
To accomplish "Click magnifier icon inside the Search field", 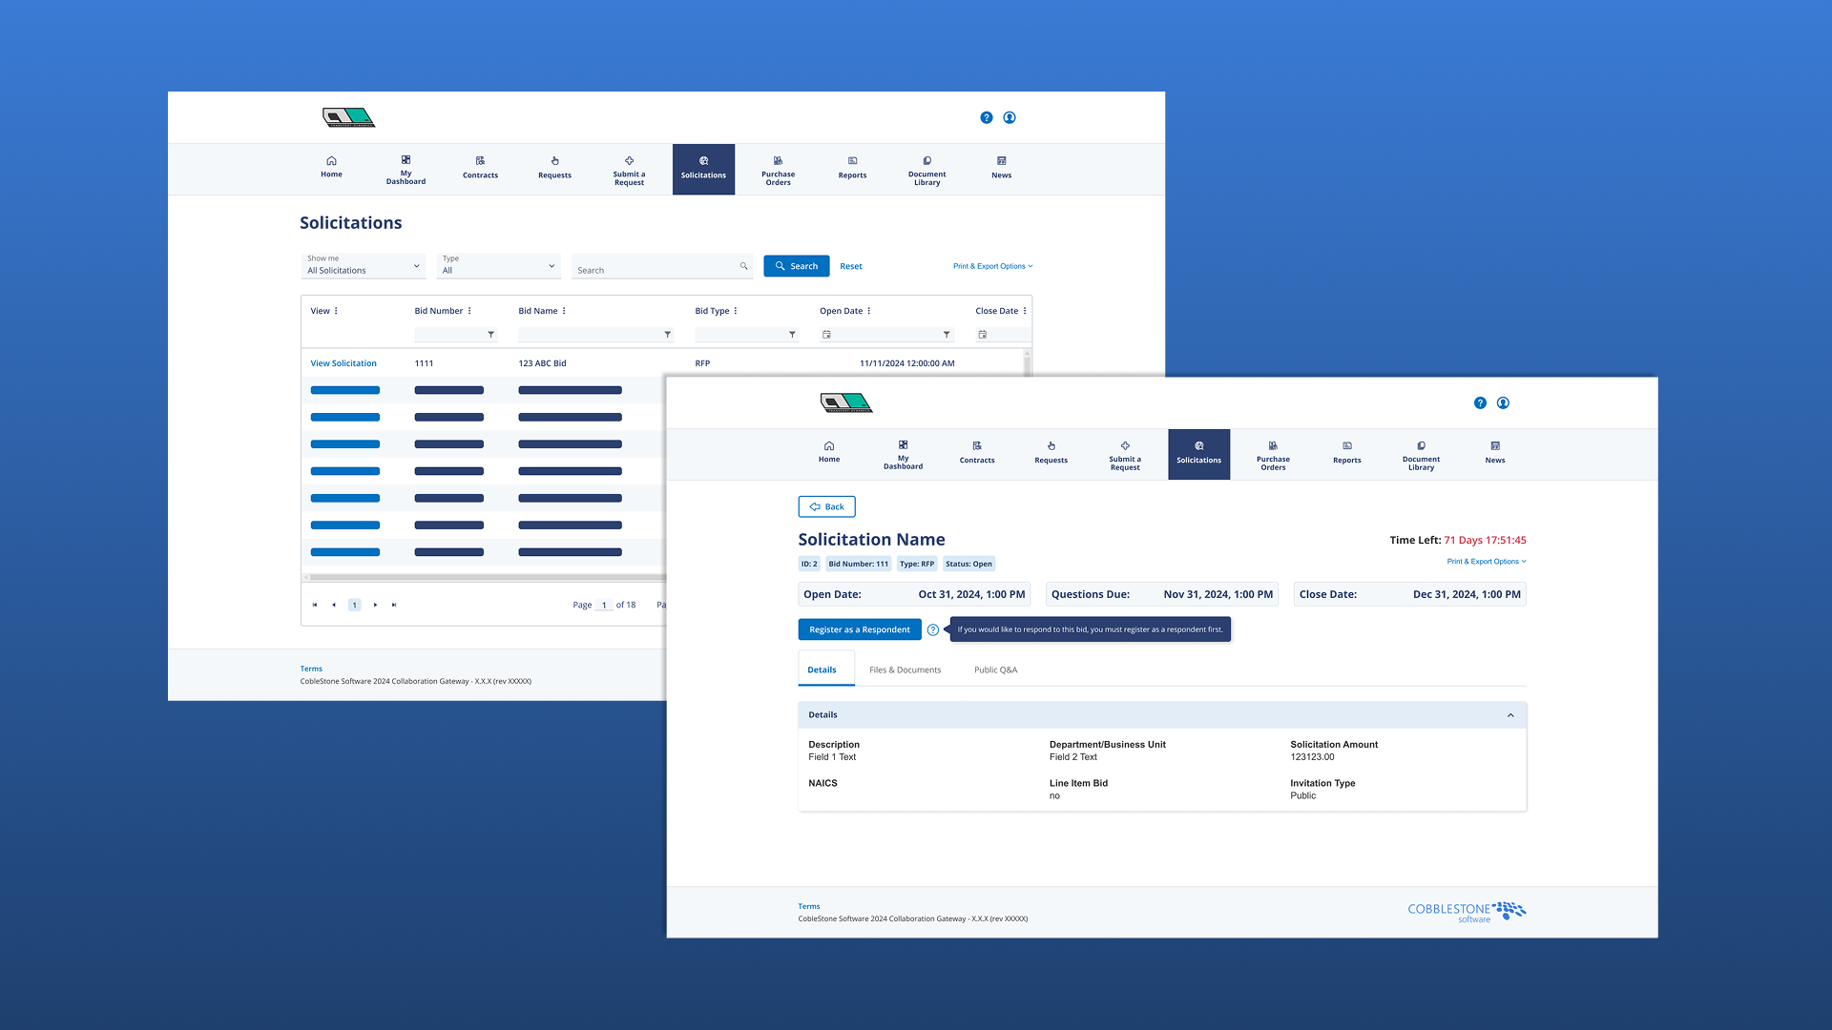I will pos(744,266).
